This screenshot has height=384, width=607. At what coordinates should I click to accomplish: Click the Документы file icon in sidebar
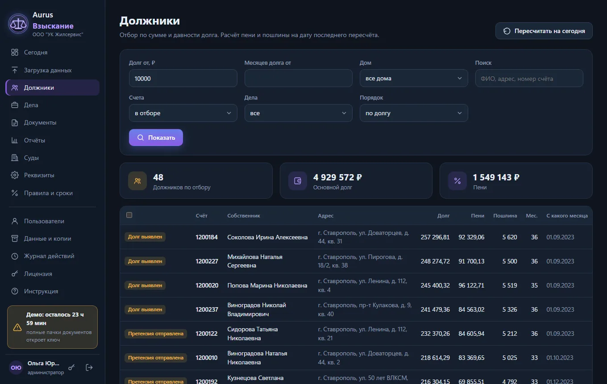pyautogui.click(x=15, y=123)
